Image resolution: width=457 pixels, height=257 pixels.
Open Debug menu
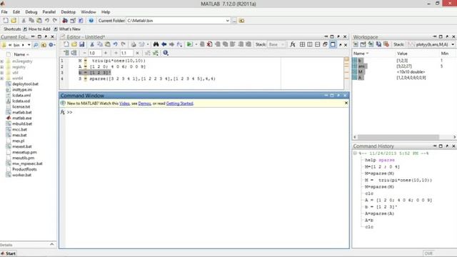click(31, 12)
